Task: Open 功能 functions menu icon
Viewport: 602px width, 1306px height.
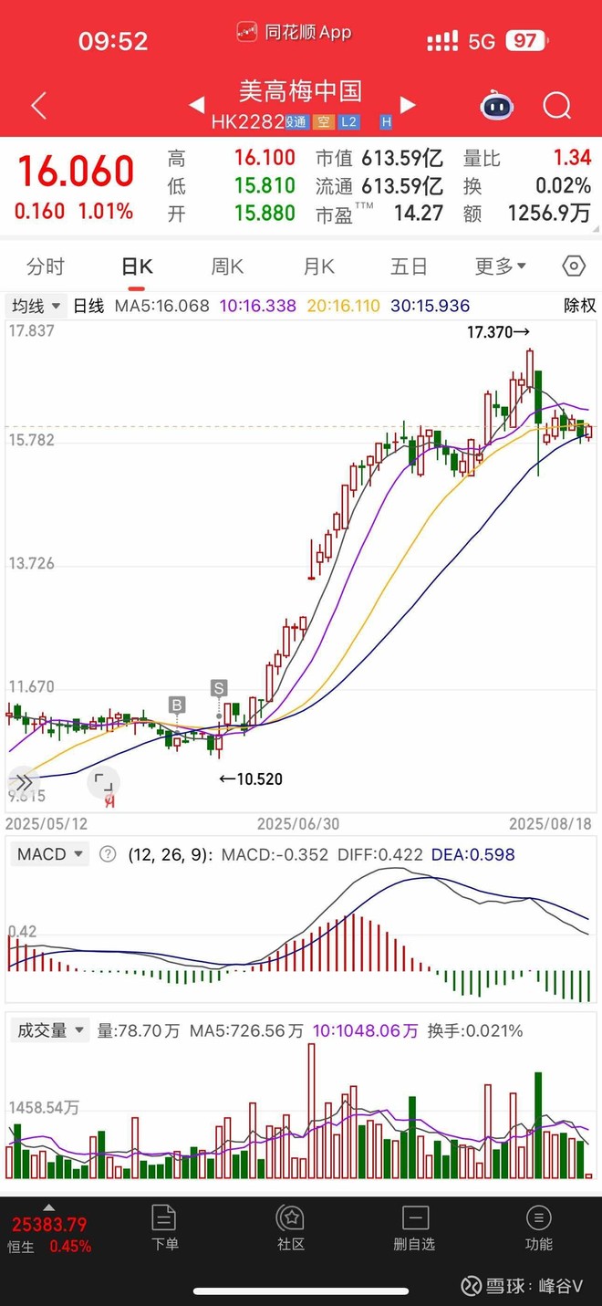Action: [x=538, y=1228]
